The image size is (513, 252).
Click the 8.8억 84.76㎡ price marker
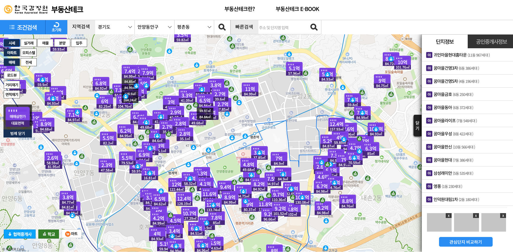click(x=348, y=202)
